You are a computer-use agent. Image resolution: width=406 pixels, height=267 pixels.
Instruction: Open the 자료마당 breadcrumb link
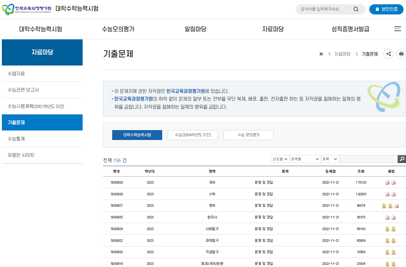pos(342,54)
